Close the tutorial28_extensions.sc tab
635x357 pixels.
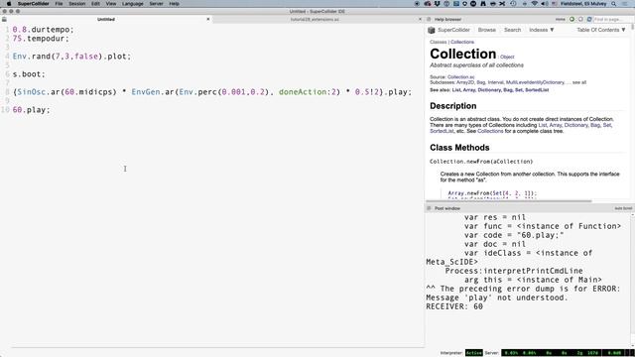420,19
